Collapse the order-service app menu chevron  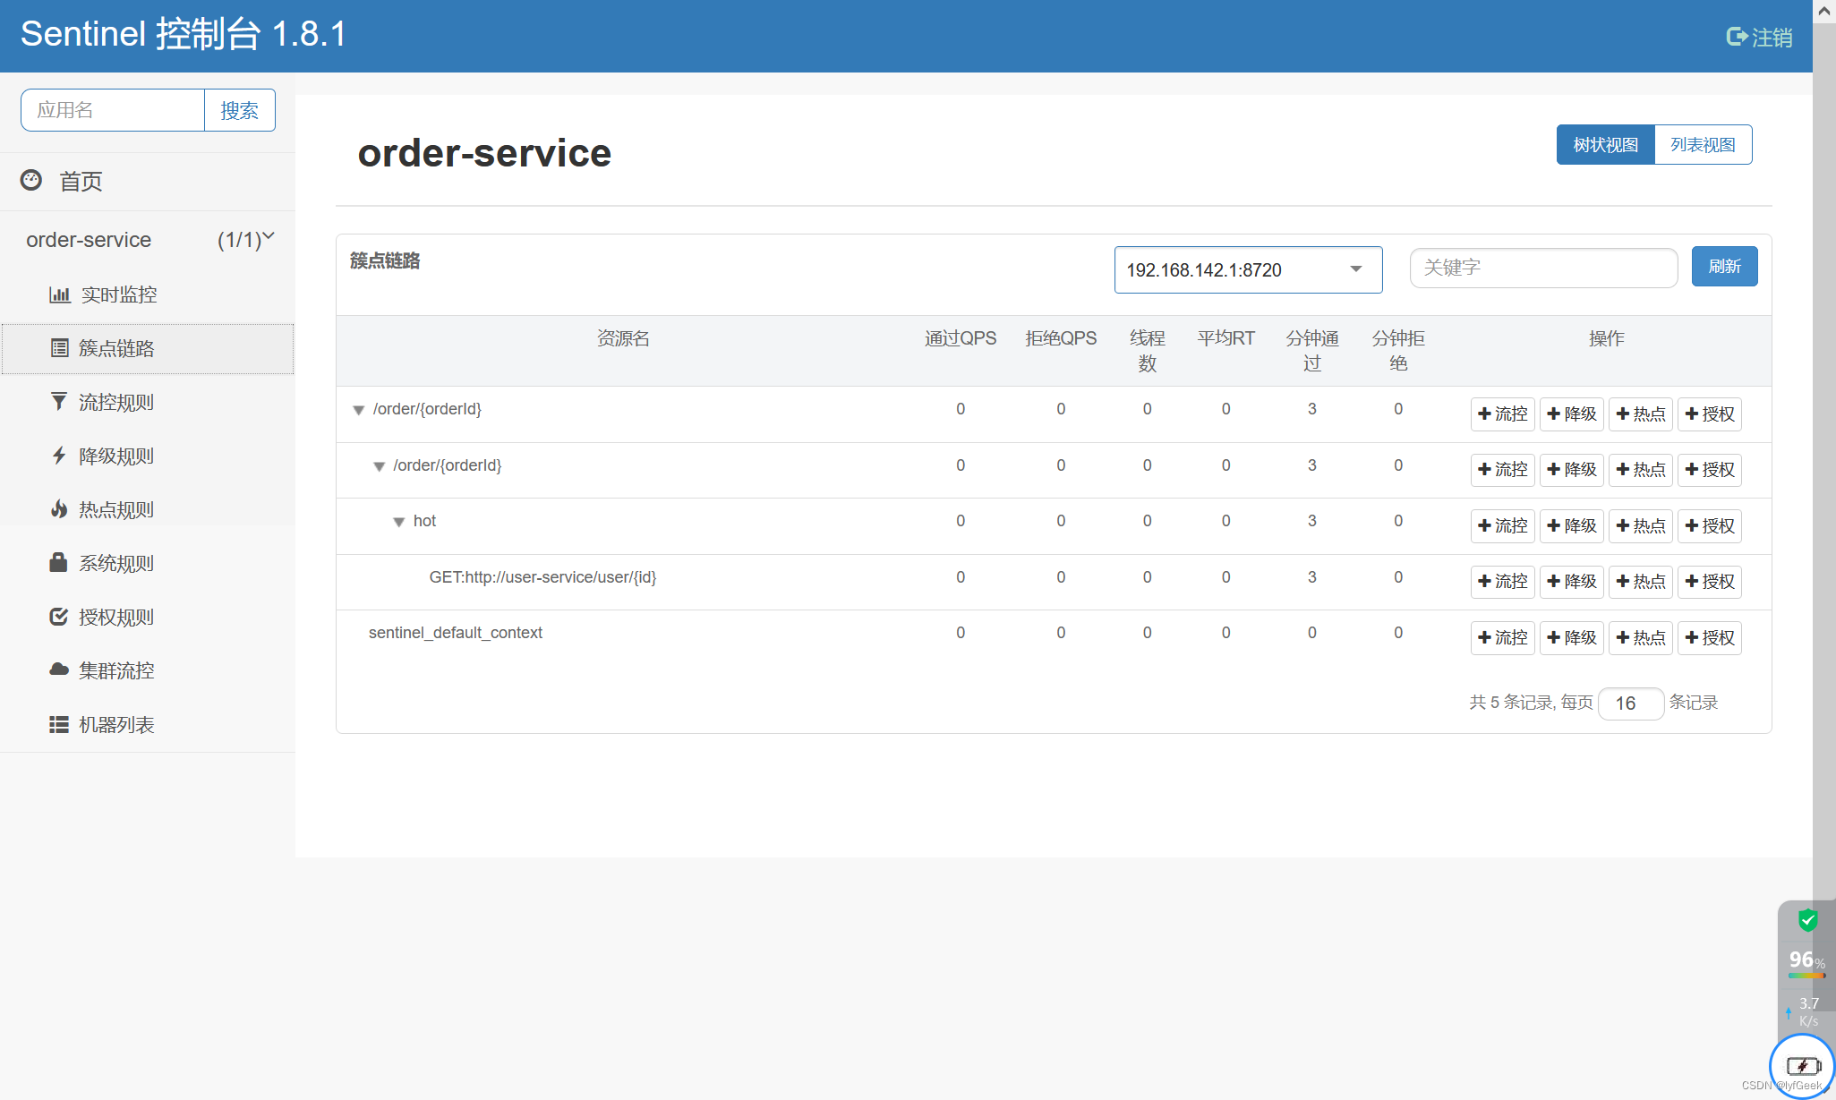[x=268, y=237]
